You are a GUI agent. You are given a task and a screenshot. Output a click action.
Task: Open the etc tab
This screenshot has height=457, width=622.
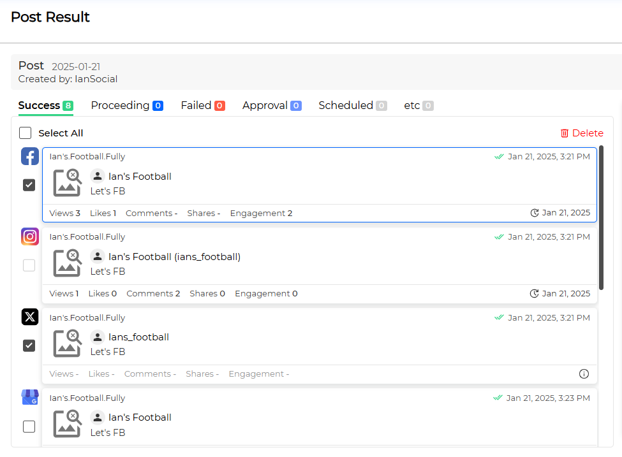pyautogui.click(x=418, y=105)
